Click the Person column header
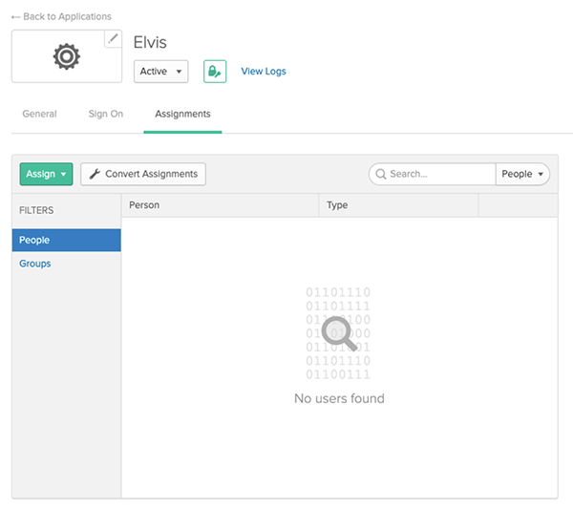The width and height of the screenshot is (573, 510). tap(220, 205)
